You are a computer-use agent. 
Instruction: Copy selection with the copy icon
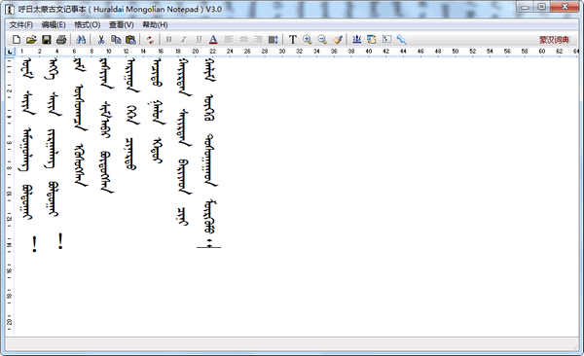point(116,40)
